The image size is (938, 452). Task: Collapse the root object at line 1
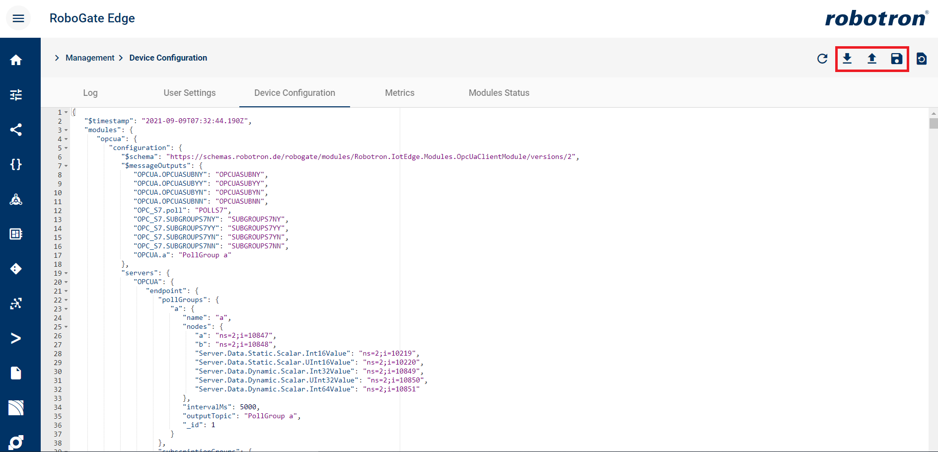(x=66, y=112)
